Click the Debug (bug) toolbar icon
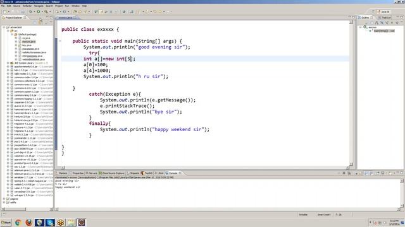Screen dimensions: 405x227 tap(30, 11)
